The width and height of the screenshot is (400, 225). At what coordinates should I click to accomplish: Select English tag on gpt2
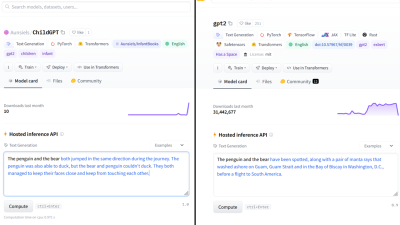(x=298, y=44)
